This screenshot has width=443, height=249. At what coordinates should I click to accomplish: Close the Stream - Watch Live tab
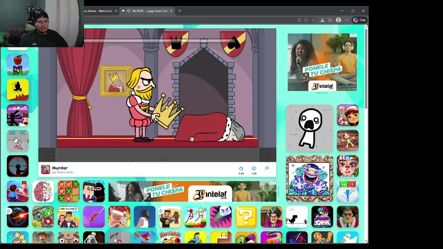[x=116, y=11]
